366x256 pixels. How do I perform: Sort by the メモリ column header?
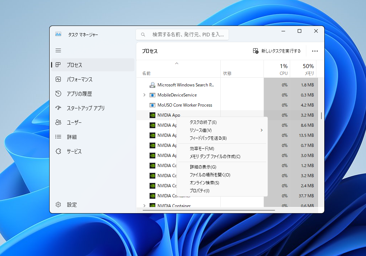coord(303,69)
